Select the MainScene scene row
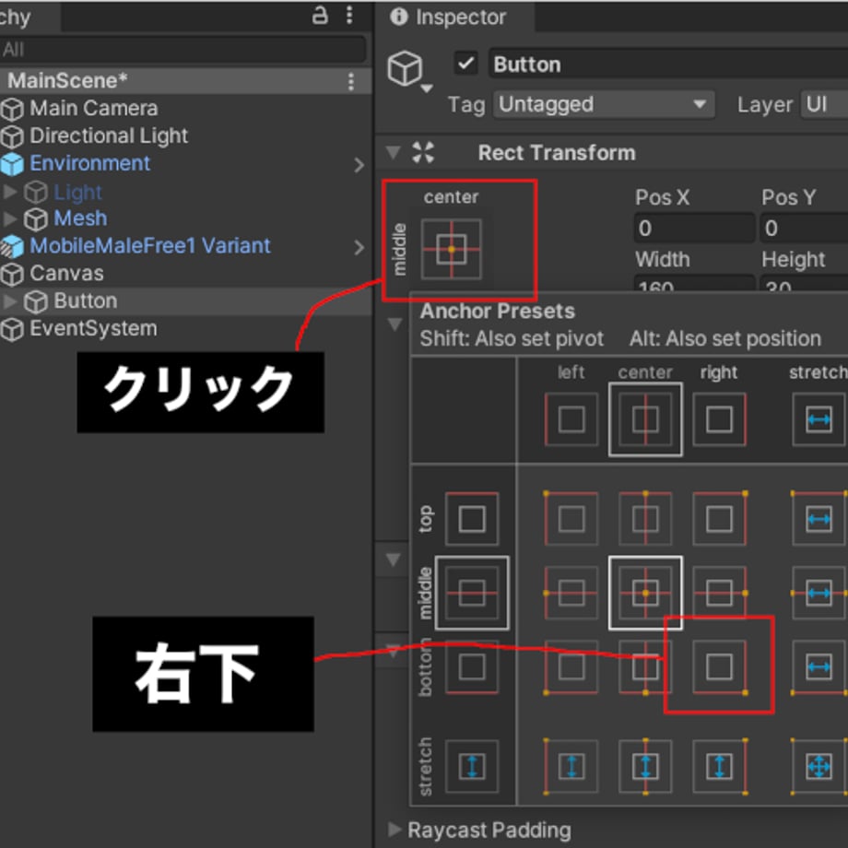 [185, 80]
